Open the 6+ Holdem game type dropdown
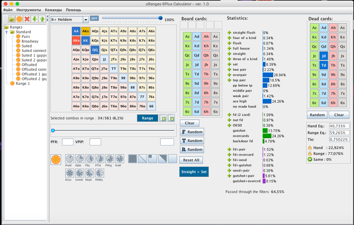 (x=86, y=20)
